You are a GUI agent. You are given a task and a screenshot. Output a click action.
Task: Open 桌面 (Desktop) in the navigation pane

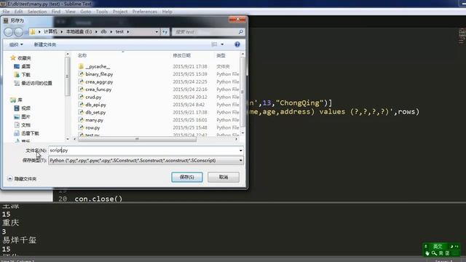[22, 66]
